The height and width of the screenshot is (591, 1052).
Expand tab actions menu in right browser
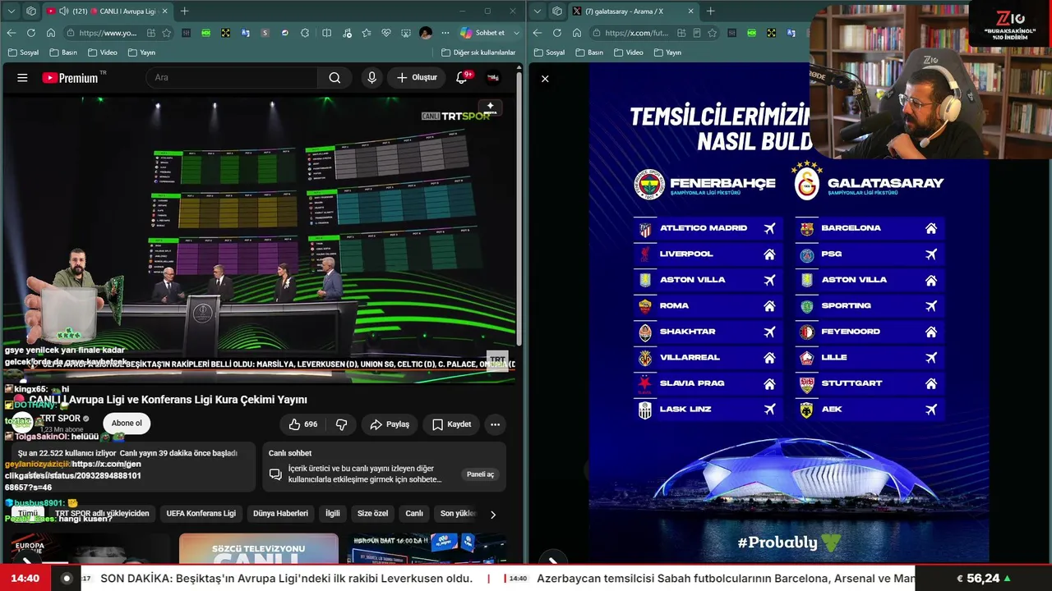538,11
